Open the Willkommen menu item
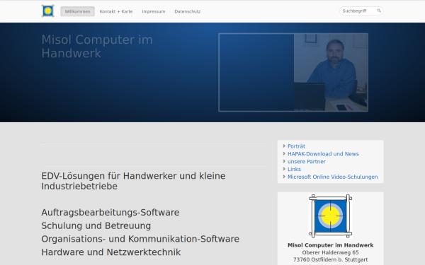 point(77,11)
